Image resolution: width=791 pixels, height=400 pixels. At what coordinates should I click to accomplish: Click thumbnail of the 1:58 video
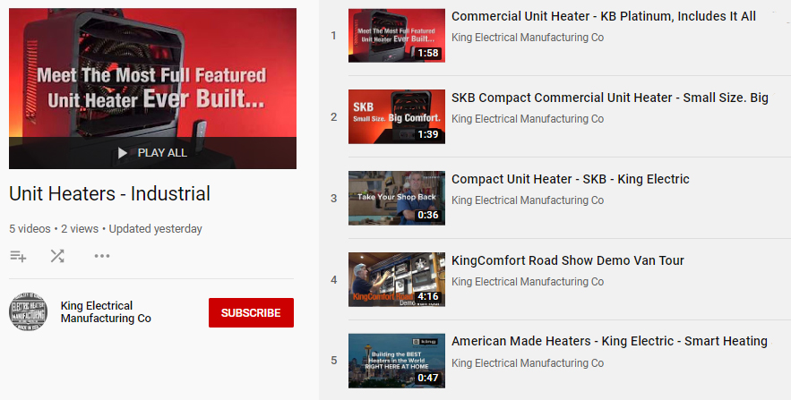(x=396, y=36)
